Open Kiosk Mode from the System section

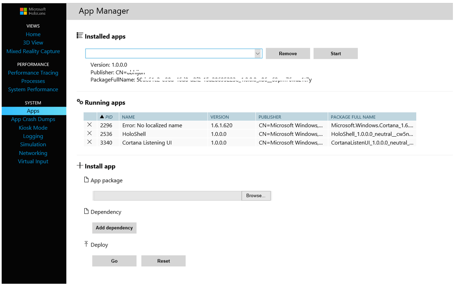tap(33, 127)
